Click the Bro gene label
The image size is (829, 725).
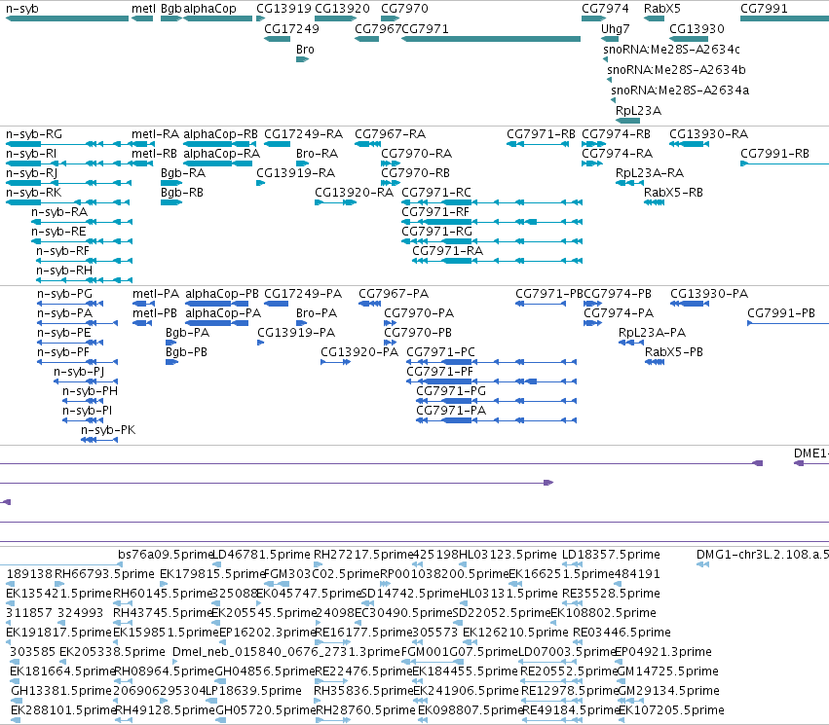coord(305,49)
